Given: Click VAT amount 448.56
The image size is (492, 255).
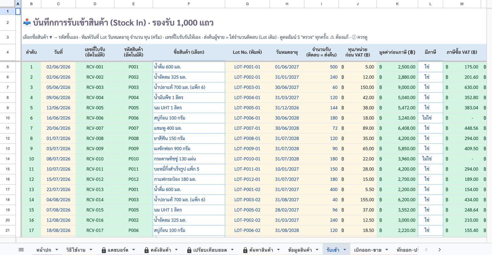Looking at the screenshot, I should [x=462, y=128].
